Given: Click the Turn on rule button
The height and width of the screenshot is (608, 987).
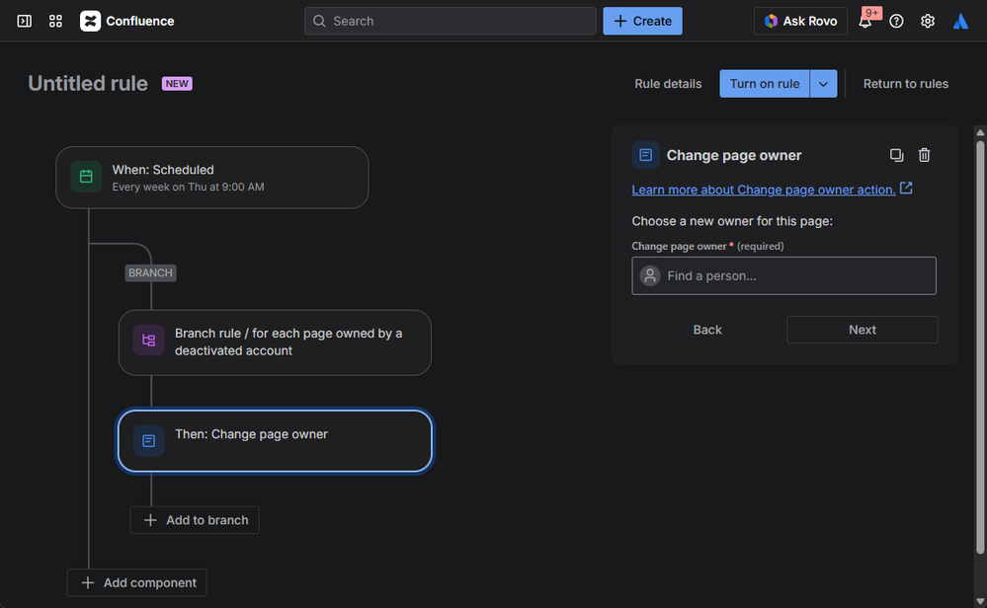Looking at the screenshot, I should coord(765,84).
